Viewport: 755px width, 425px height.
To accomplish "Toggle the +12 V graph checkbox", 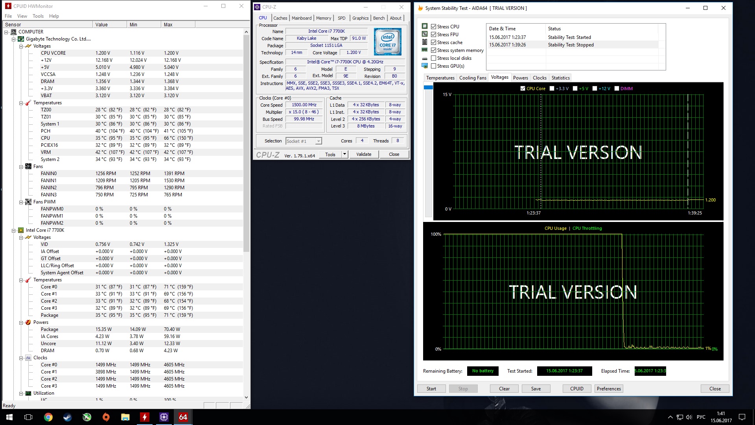I will (595, 89).
